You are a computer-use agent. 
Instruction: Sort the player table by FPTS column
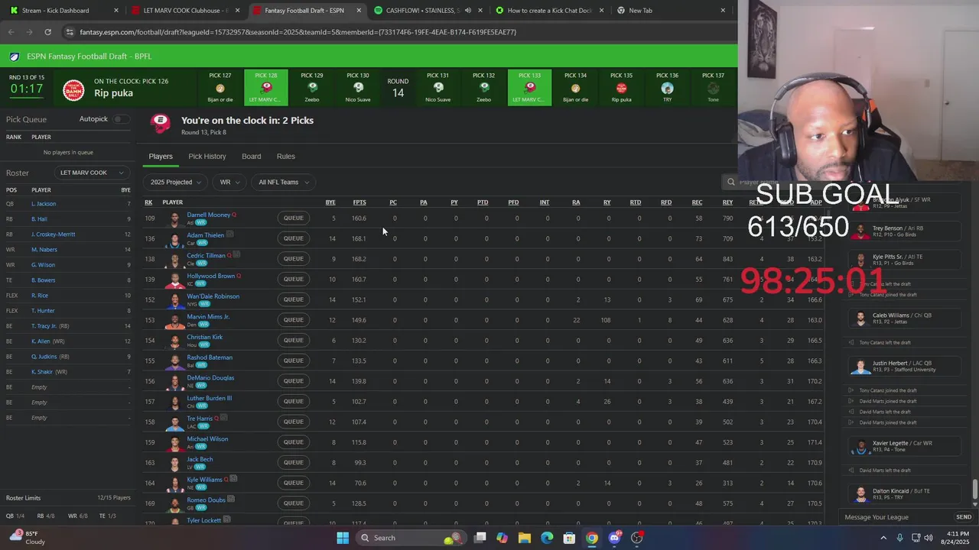pos(359,202)
